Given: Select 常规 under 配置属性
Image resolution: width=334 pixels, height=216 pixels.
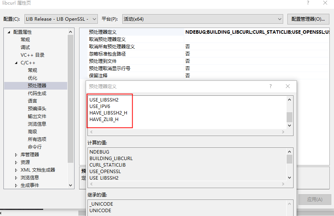Looking at the screenshot, I should pos(25,40).
